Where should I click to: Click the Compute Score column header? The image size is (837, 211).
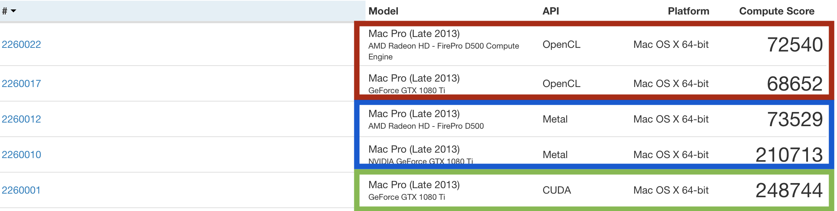click(777, 11)
